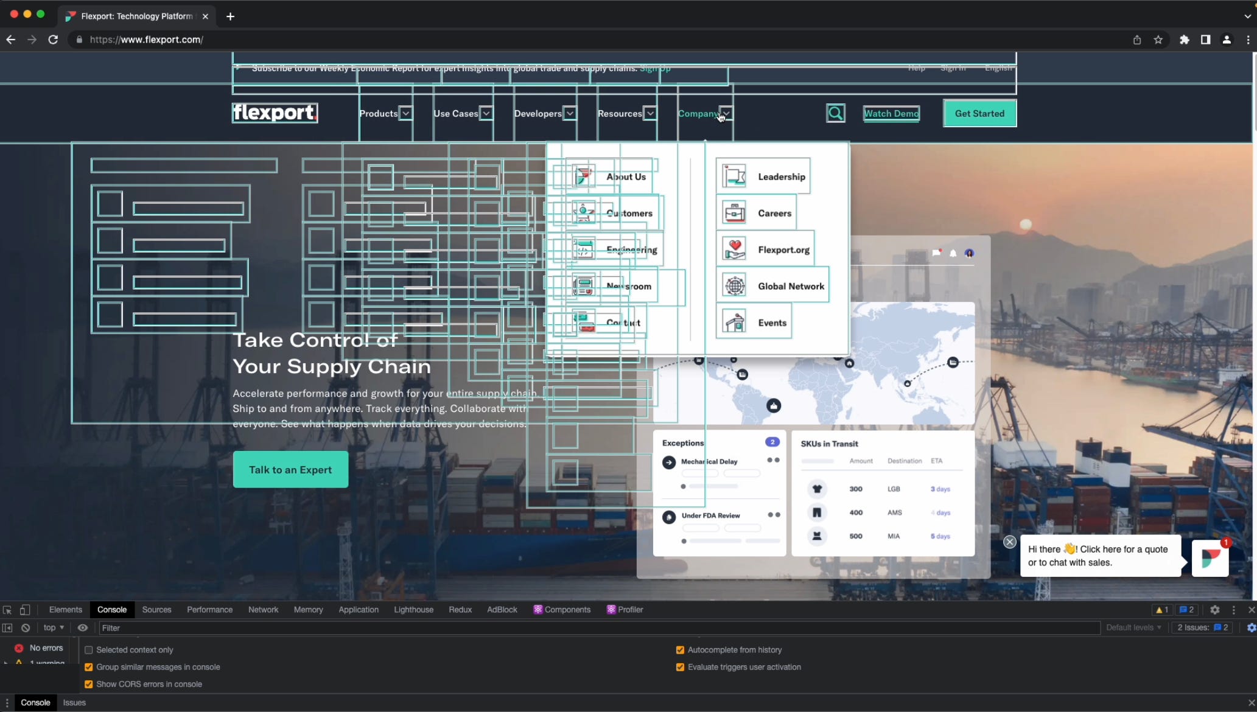Viewport: 1257px width, 712px height.
Task: Toggle Evaluate triggers user activation
Action: pos(680,667)
